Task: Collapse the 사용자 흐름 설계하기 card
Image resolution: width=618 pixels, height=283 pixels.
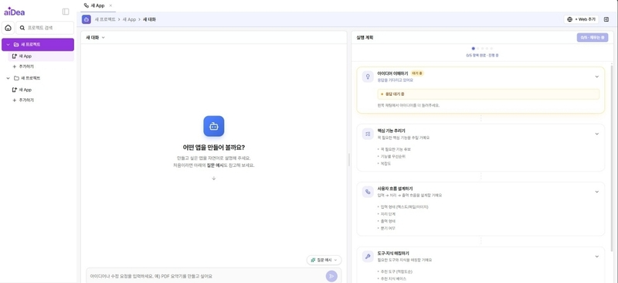Action: coord(596,192)
